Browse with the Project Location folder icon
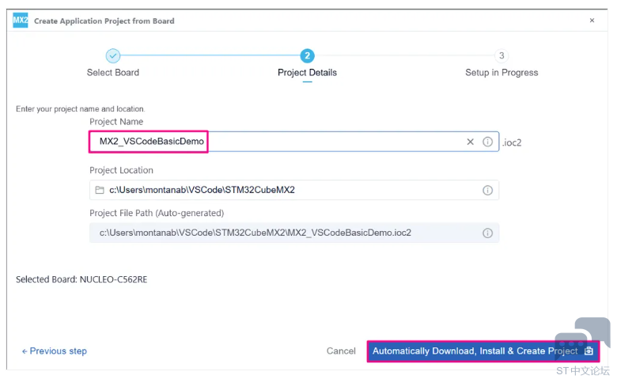This screenshot has width=617, height=383. pyautogui.click(x=100, y=190)
